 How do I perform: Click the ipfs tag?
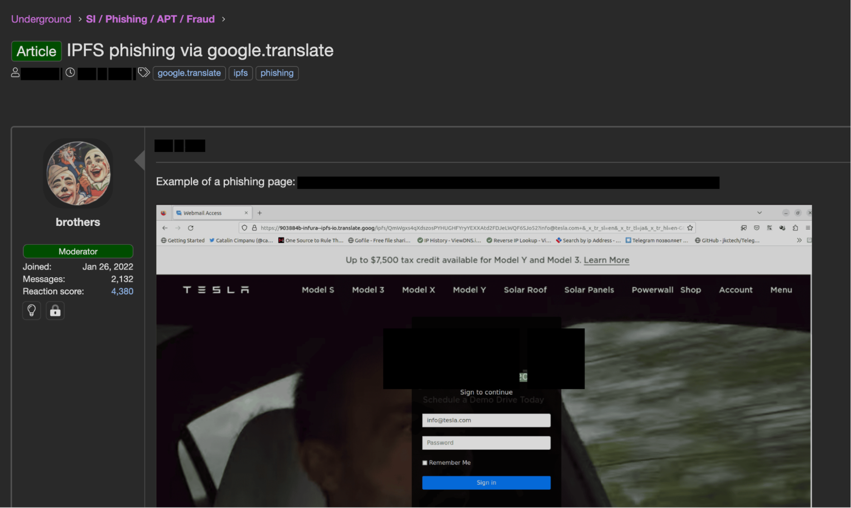(x=241, y=73)
